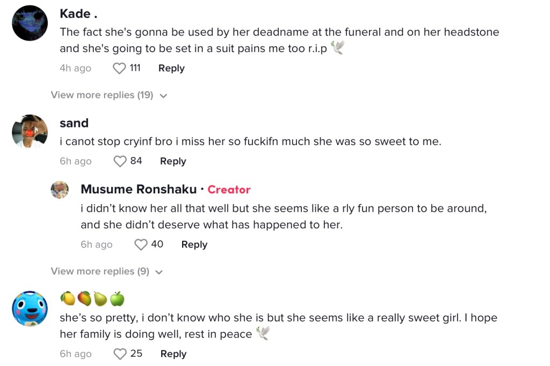Reply to Musume Ronshaku's comment

(194, 244)
